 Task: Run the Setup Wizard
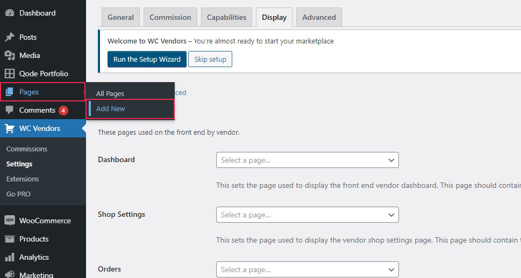pos(147,59)
